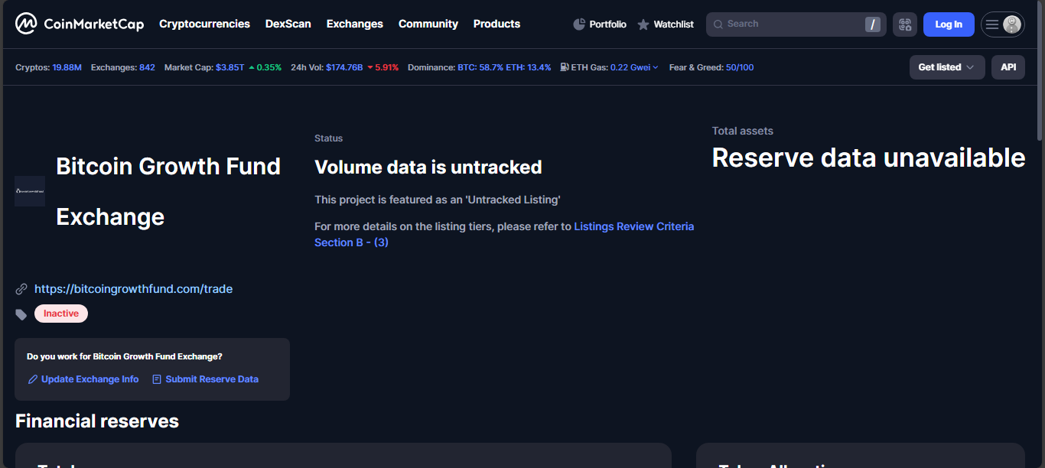Click the link chain icon beside URL
Viewport: 1045px width, 468px height.
tap(21, 289)
